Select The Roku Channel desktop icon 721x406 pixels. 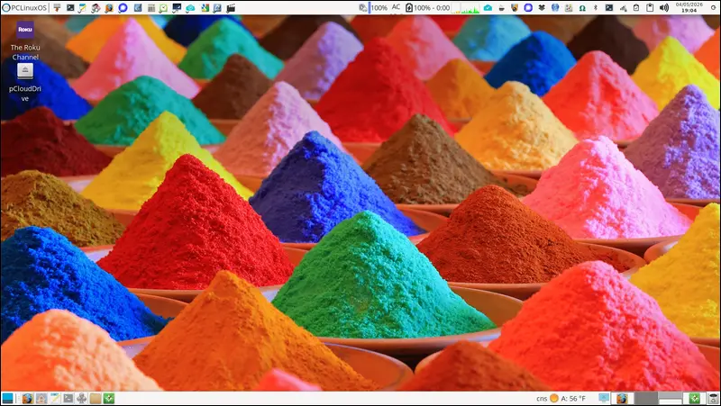(x=25, y=41)
